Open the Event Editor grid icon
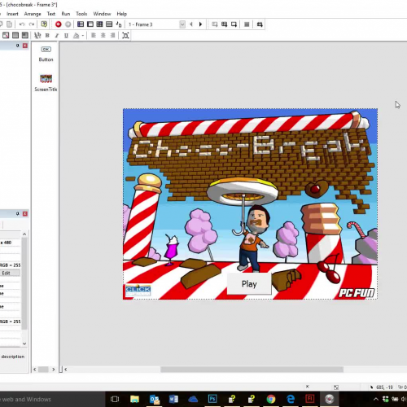Screen dimensions: 407x407 (99, 24)
